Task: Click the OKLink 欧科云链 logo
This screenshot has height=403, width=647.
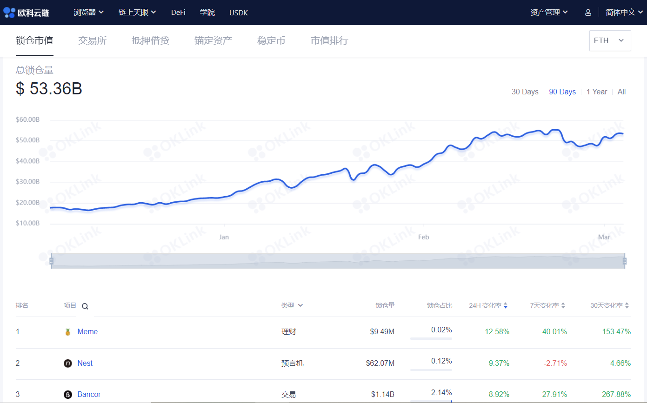Action: coord(27,13)
